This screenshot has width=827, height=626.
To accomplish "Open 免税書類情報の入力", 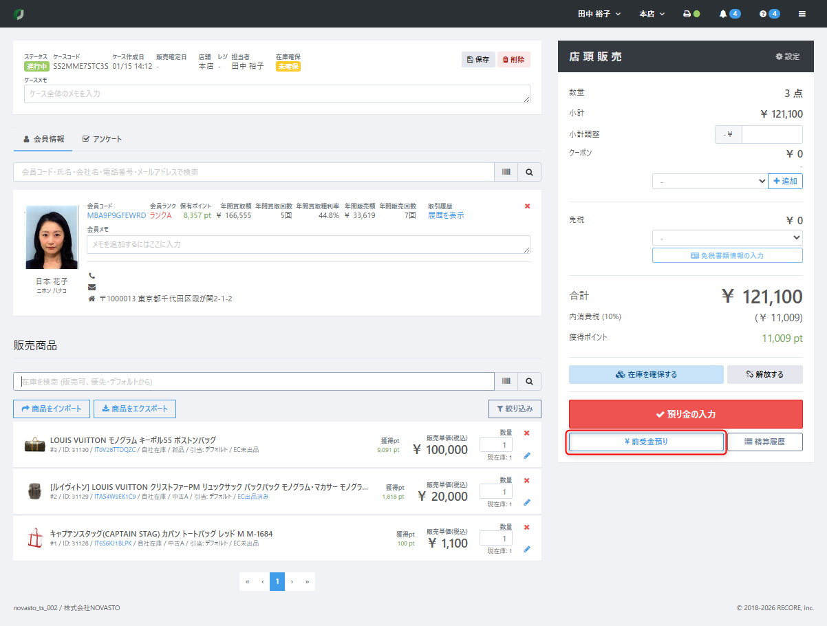I will [727, 255].
